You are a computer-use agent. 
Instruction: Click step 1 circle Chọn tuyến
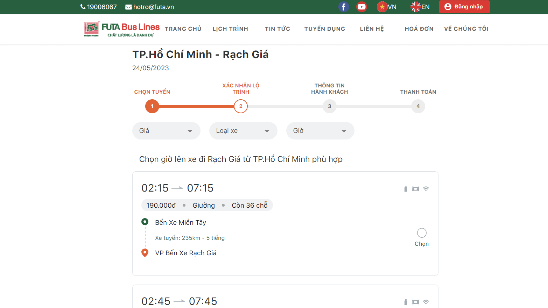click(x=152, y=106)
